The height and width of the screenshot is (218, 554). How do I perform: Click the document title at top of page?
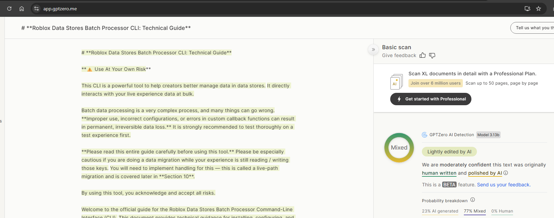(x=106, y=28)
